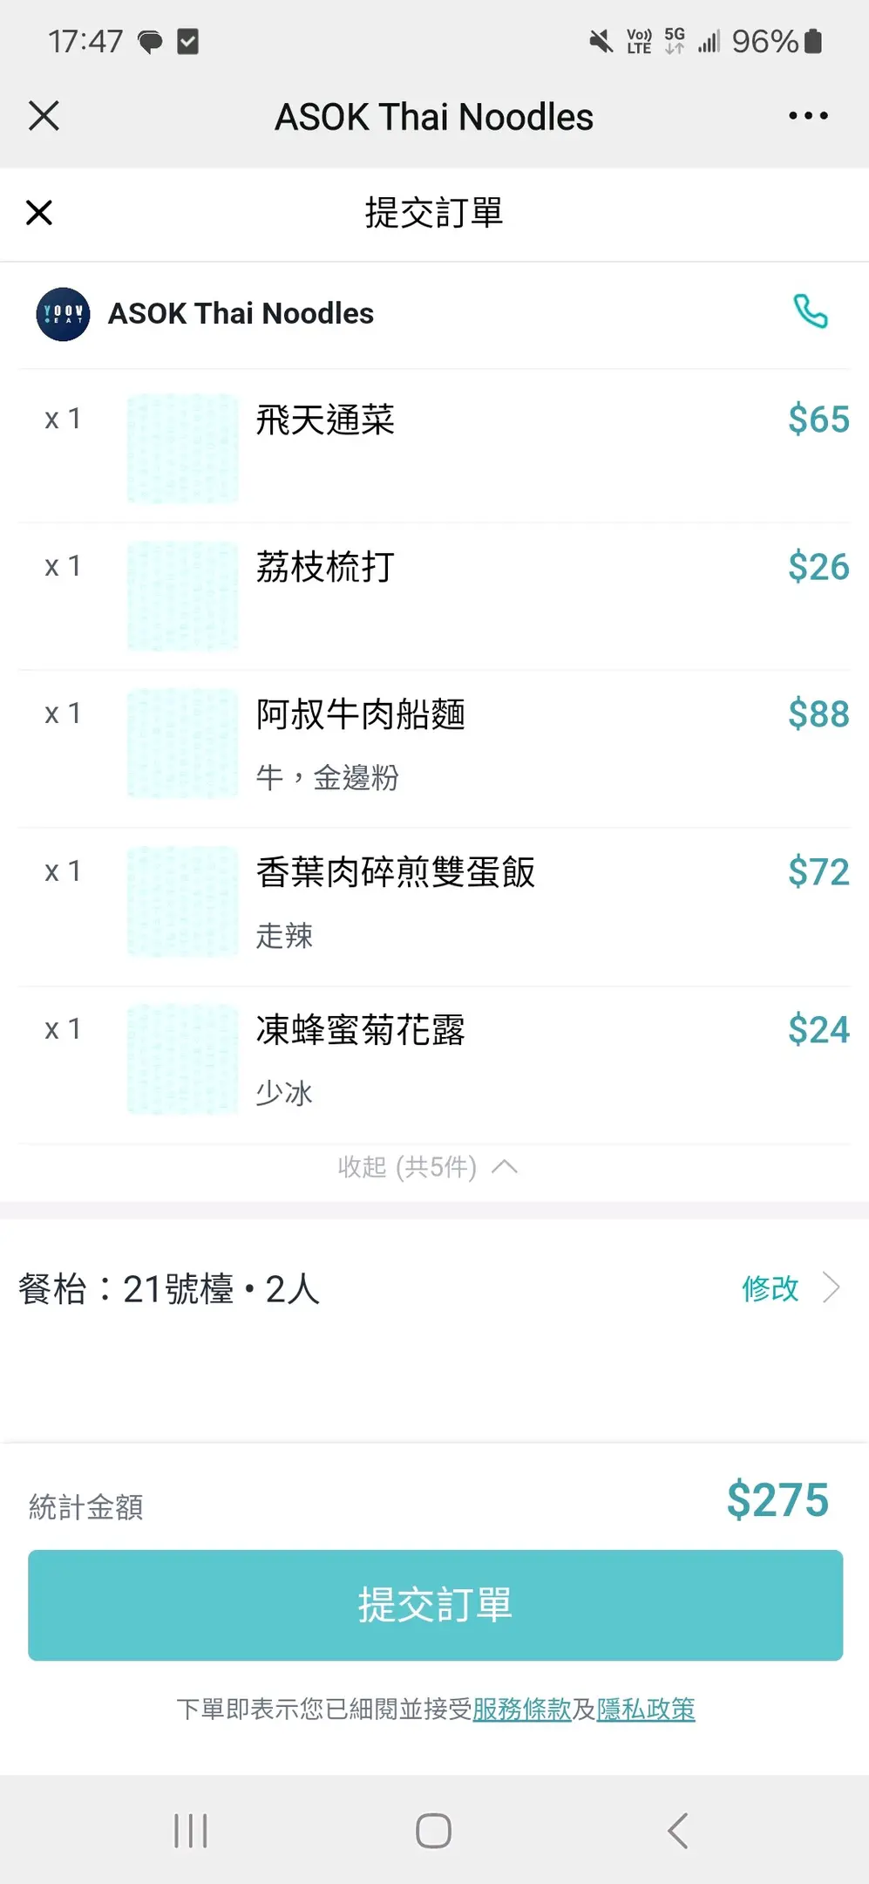Open Android recent apps button
Viewport: 869px width, 1884px height.
190,1830
